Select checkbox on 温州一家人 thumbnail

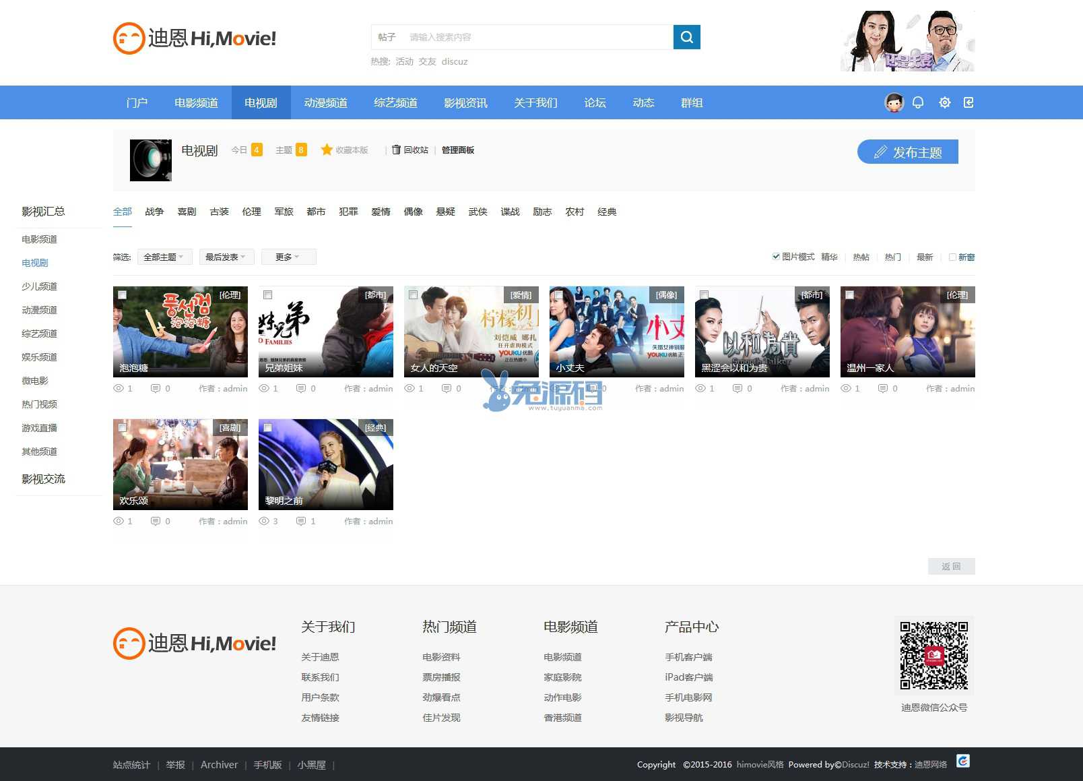tap(850, 295)
